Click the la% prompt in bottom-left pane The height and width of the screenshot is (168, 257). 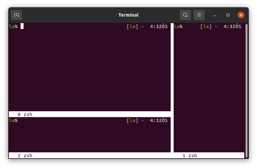13,120
